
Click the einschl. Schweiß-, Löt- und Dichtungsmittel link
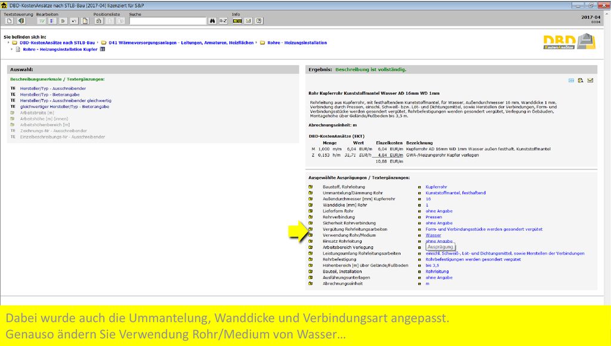[x=505, y=254]
